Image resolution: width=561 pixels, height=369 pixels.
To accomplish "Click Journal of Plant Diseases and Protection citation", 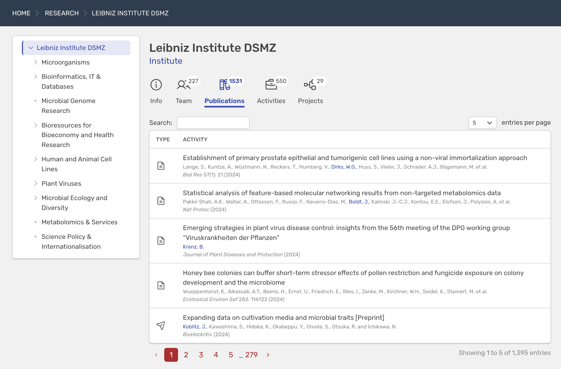I will (241, 255).
